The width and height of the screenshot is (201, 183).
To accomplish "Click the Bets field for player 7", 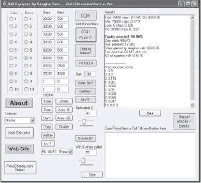I will tap(63, 66).
